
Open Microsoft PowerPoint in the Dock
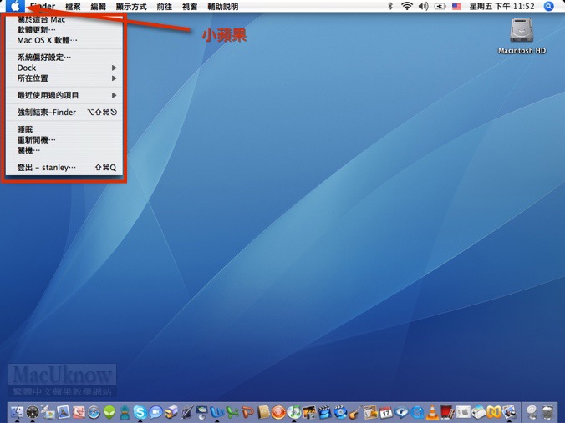pos(248,412)
